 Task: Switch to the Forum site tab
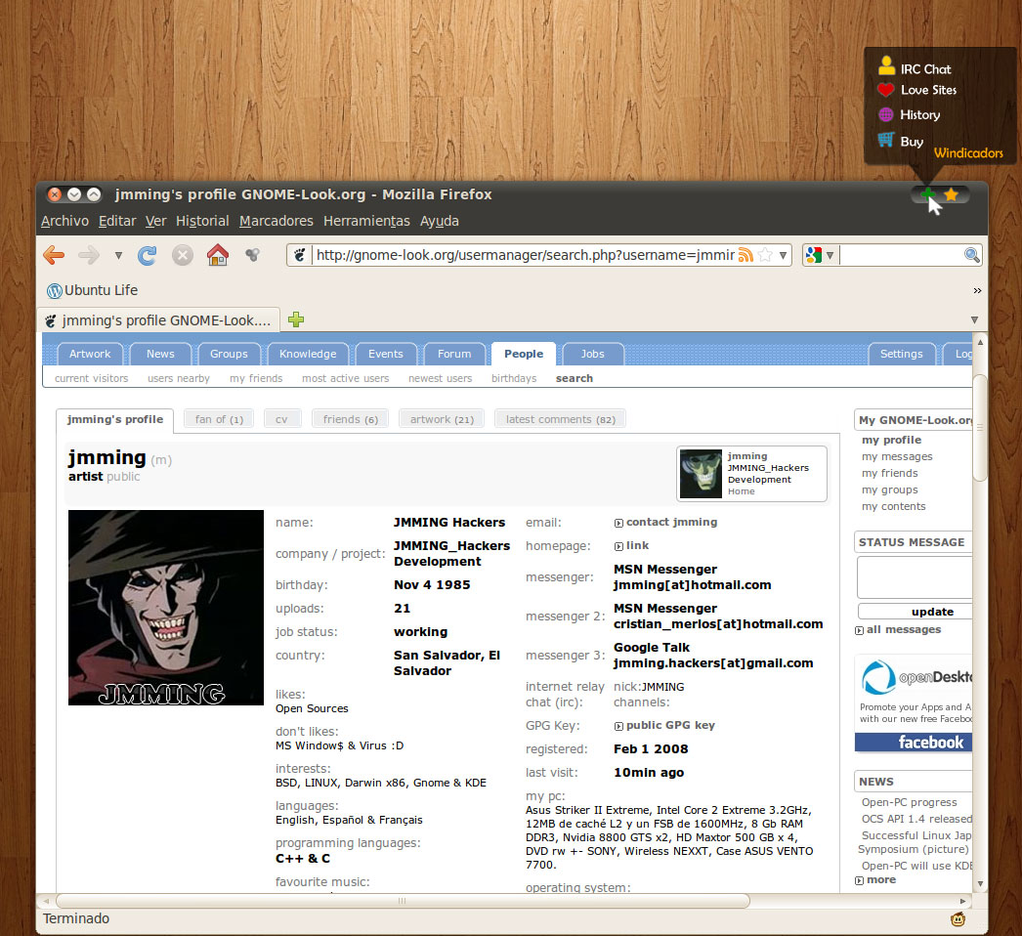point(454,354)
